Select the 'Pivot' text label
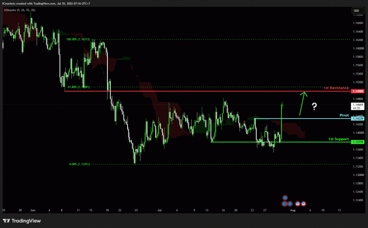This screenshot has height=228, width=368. click(x=344, y=115)
